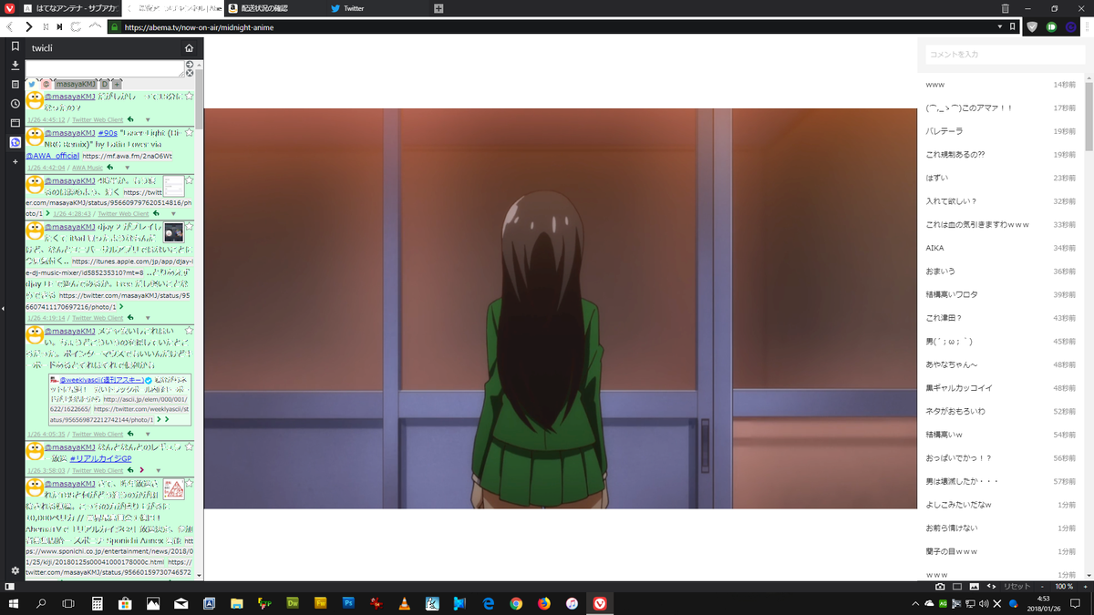Select the twicli web panel icon
Viewport: 1094px width, 615px height.
15,142
